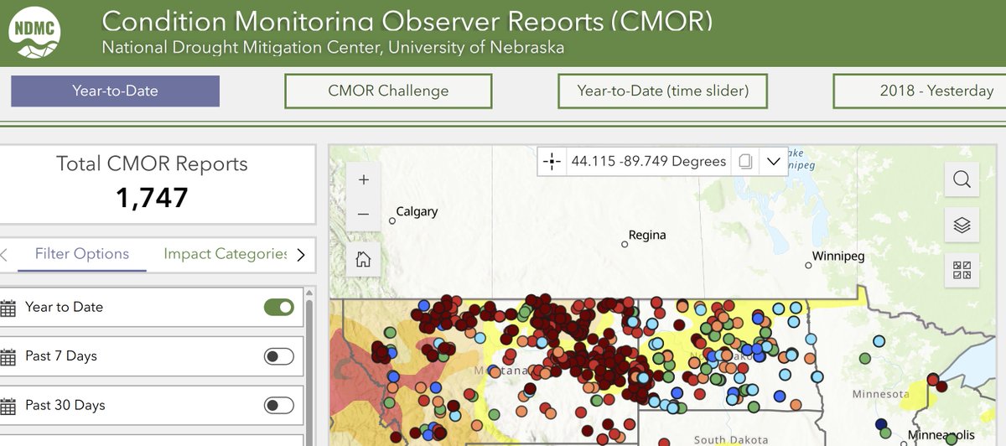Switch to Impact Categories tab

(x=225, y=254)
